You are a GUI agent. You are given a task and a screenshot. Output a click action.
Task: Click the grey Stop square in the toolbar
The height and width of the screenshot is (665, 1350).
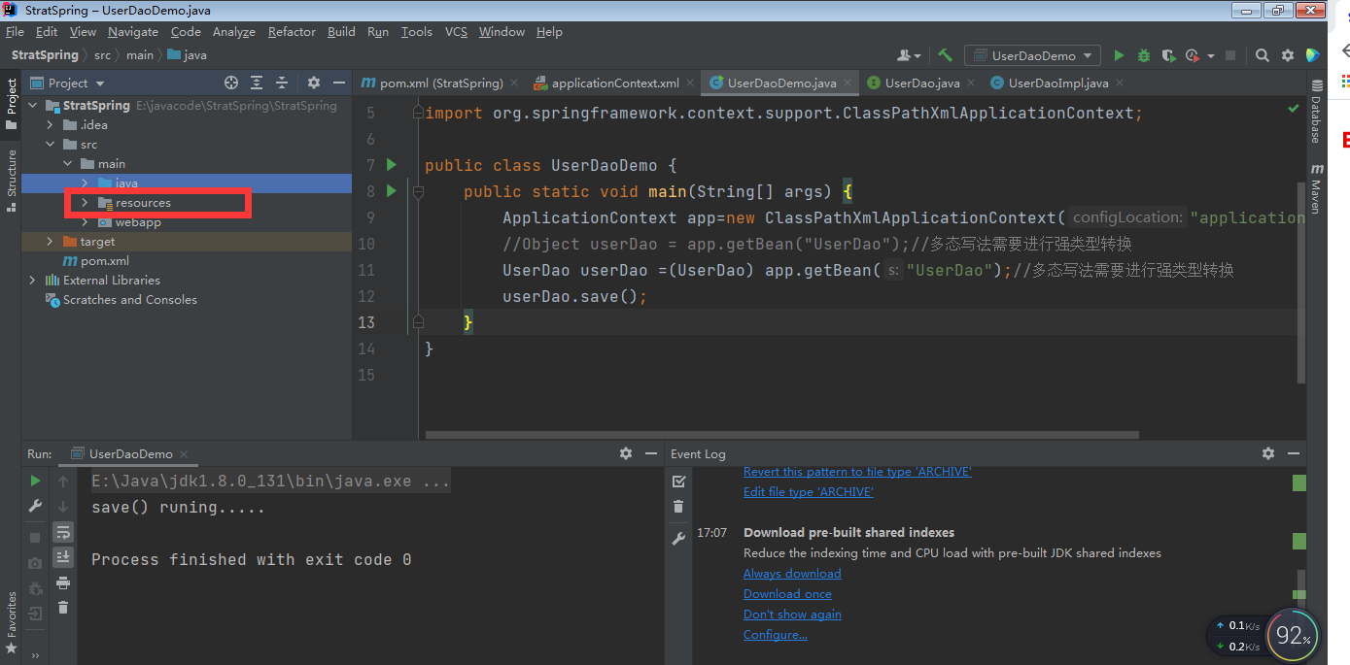coord(1229,55)
